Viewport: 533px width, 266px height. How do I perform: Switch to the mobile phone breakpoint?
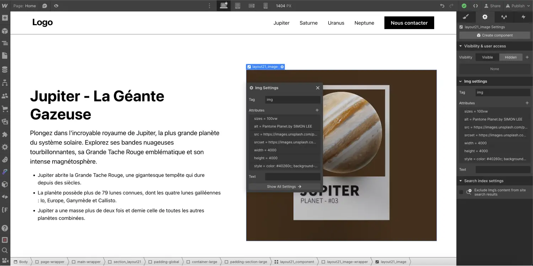265,6
